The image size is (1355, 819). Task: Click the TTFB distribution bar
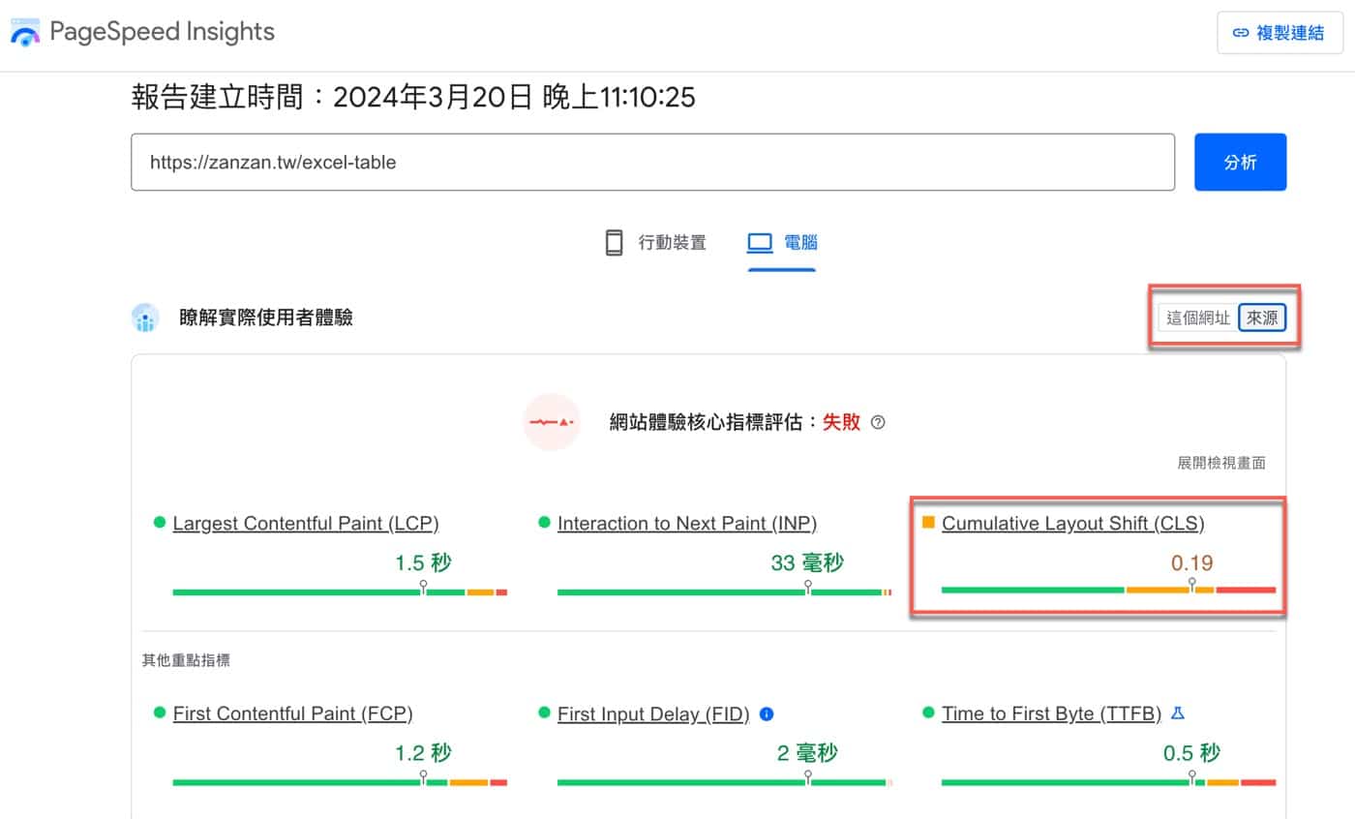coord(1109,782)
